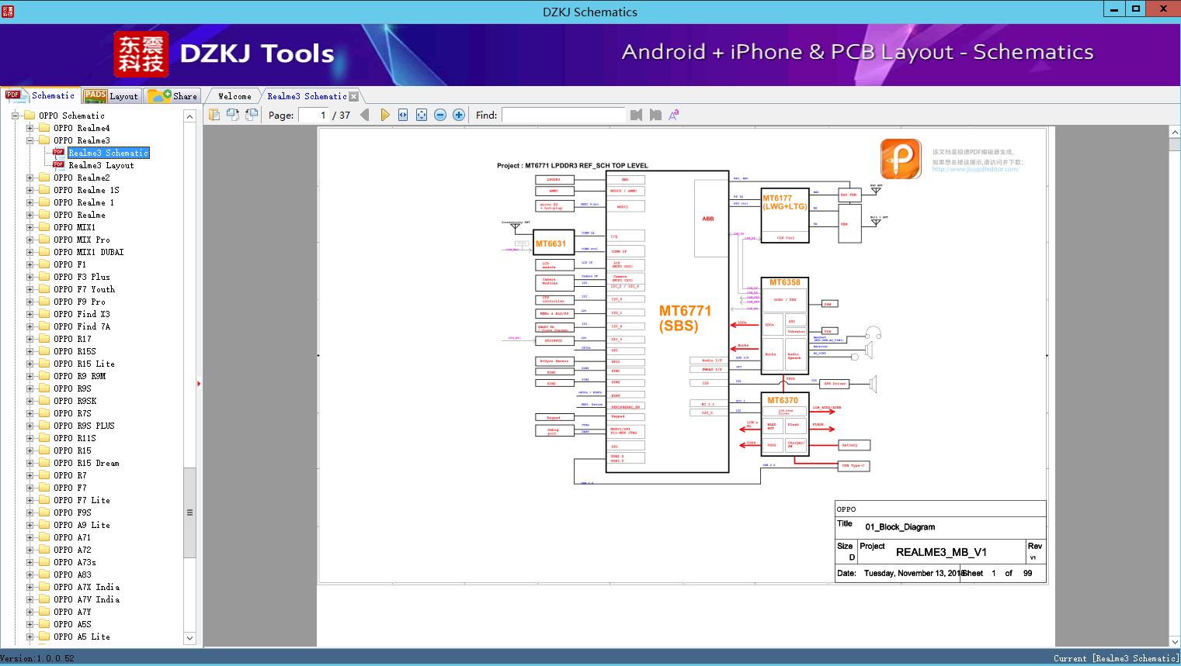Open the Realme3 Layout tree item
Image resolution: width=1181 pixels, height=666 pixels.
[x=101, y=165]
